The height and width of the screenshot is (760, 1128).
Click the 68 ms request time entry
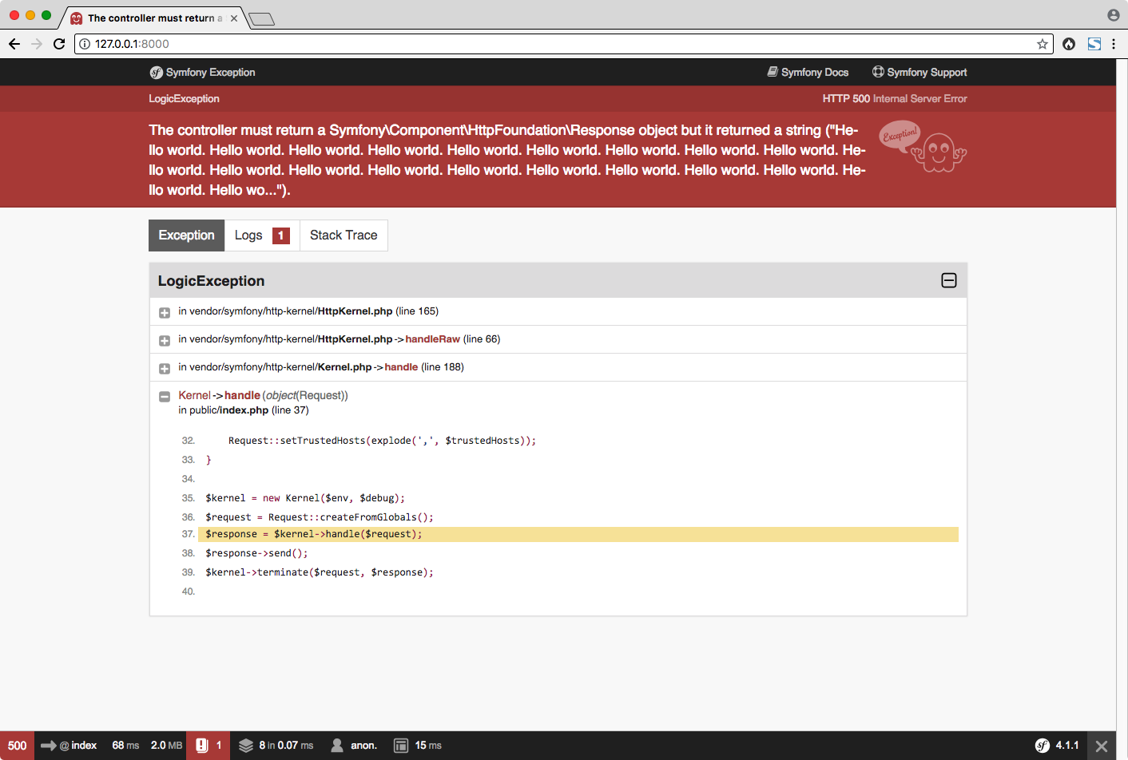[x=125, y=746]
